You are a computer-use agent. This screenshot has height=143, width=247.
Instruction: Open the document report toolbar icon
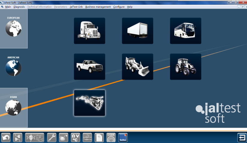click(99, 138)
